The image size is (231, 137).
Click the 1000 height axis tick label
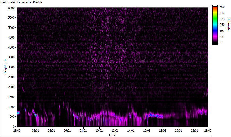11,107
